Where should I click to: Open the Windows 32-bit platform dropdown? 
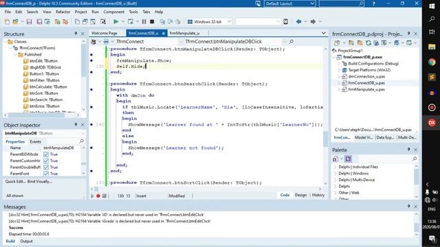pyautogui.click(x=229, y=21)
